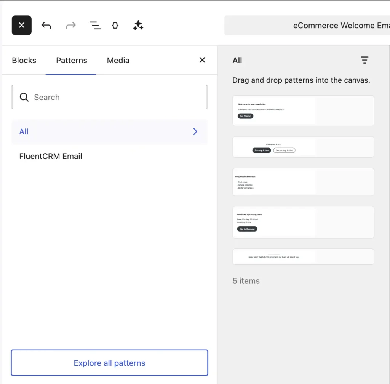Select the All patterns category
The height and width of the screenshot is (384, 390).
click(x=109, y=131)
